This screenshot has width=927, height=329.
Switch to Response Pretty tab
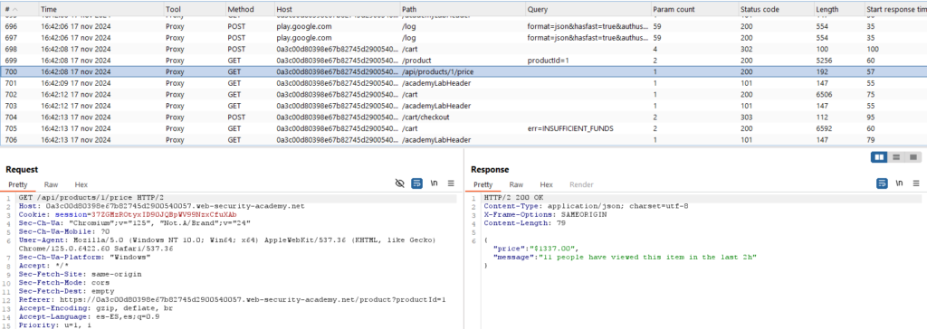click(483, 185)
